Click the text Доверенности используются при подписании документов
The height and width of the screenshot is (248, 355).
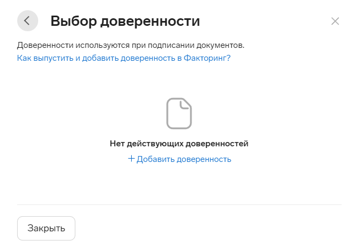131,45
